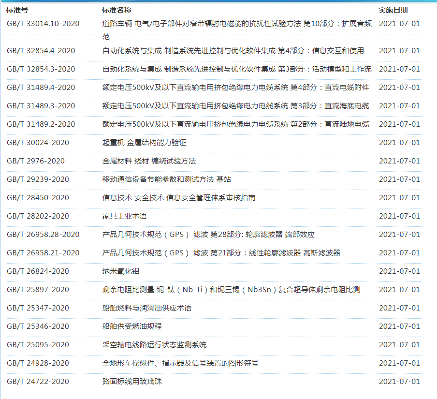Open standard number GB/T 32854.4-2020
The image size is (437, 399).
pyautogui.click(x=41, y=51)
